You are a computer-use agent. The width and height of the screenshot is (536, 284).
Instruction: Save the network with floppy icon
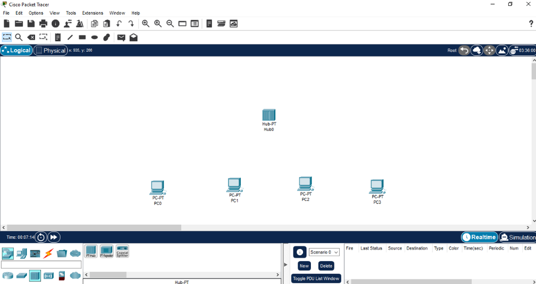[31, 23]
